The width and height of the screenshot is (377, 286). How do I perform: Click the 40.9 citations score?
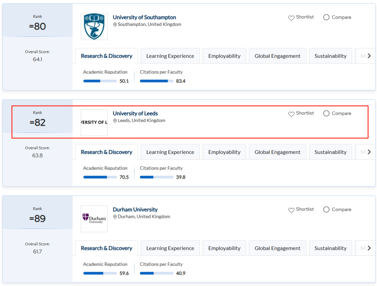click(x=180, y=273)
